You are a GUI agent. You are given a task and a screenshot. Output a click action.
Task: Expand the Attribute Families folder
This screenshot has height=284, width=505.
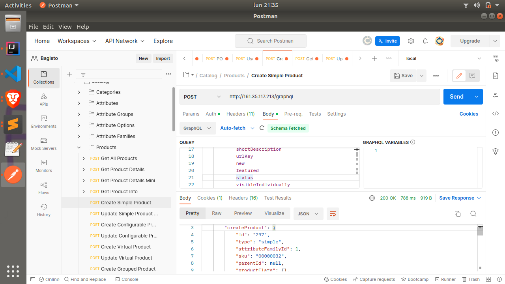pyautogui.click(x=79, y=136)
